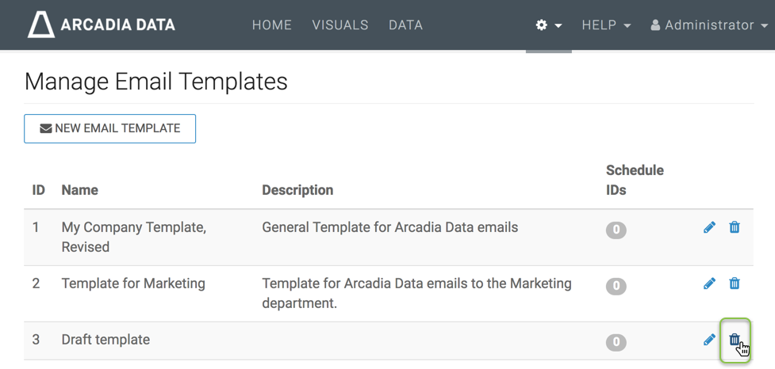Image resolution: width=775 pixels, height=369 pixels.
Task: Click schedule count badge for My Company Template
Action: click(x=616, y=230)
